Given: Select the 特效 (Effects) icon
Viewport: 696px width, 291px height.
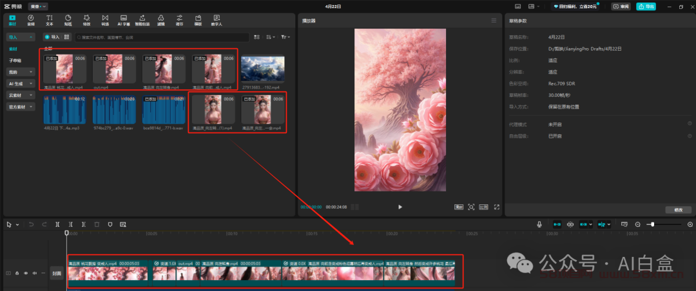Looking at the screenshot, I should pyautogui.click(x=86, y=20).
